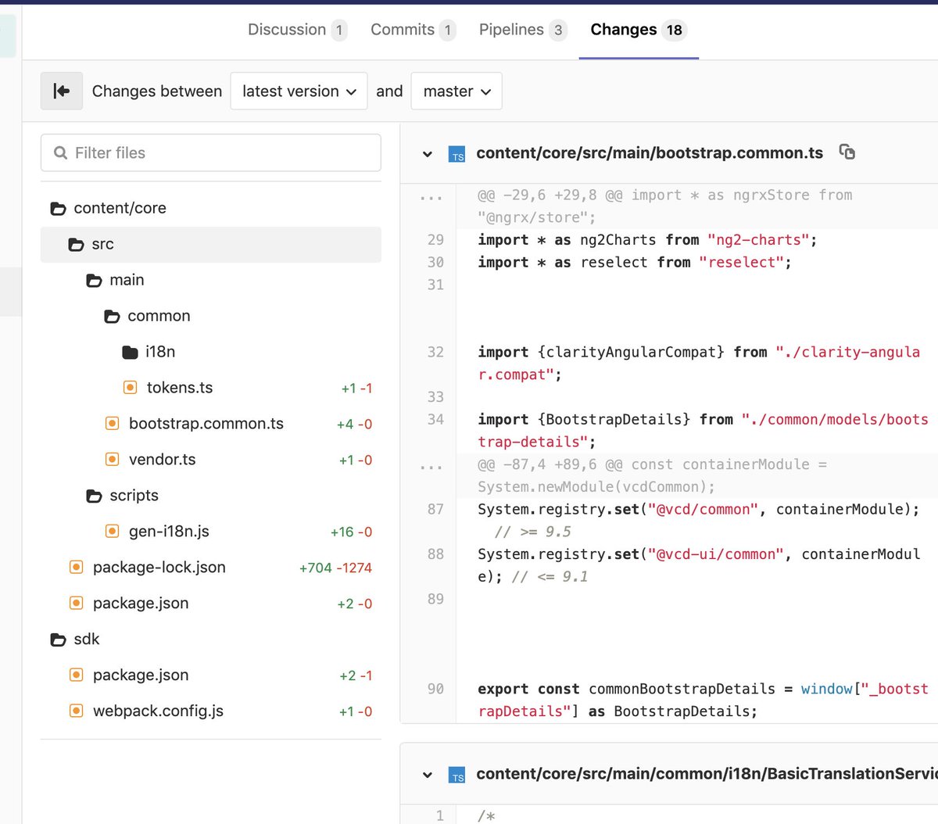Open sdk package.json in file tree
This screenshot has height=824, width=938.
coord(141,675)
